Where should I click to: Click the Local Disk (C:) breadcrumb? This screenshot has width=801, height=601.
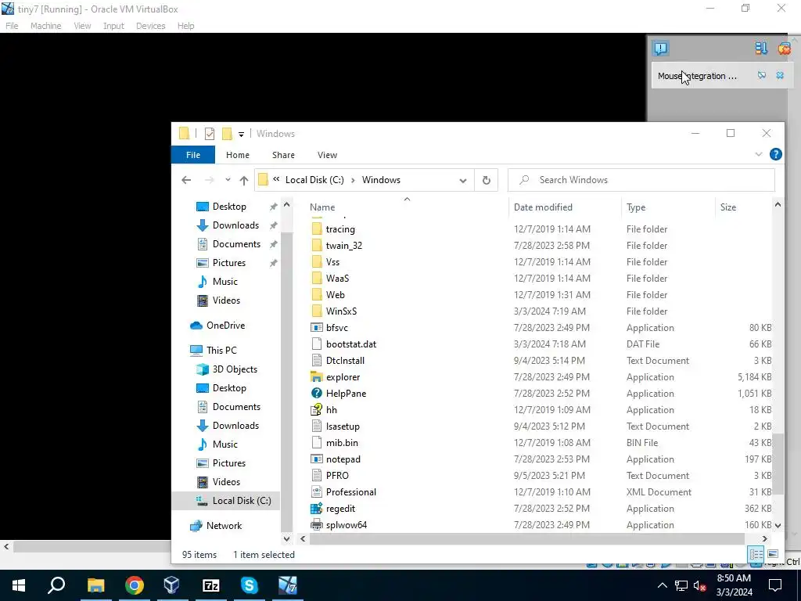coord(314,180)
